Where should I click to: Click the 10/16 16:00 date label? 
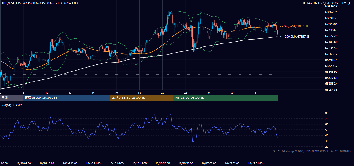coord(116,164)
